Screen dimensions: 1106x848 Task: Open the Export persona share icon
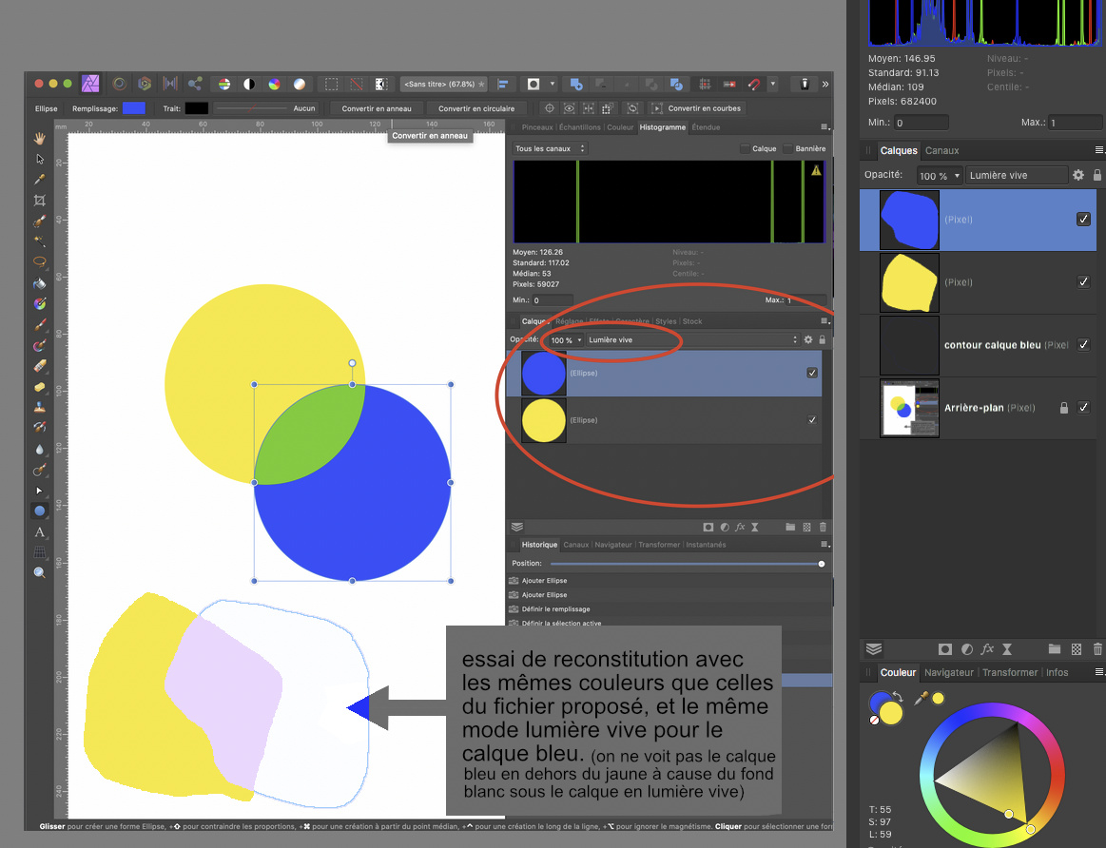coord(195,84)
